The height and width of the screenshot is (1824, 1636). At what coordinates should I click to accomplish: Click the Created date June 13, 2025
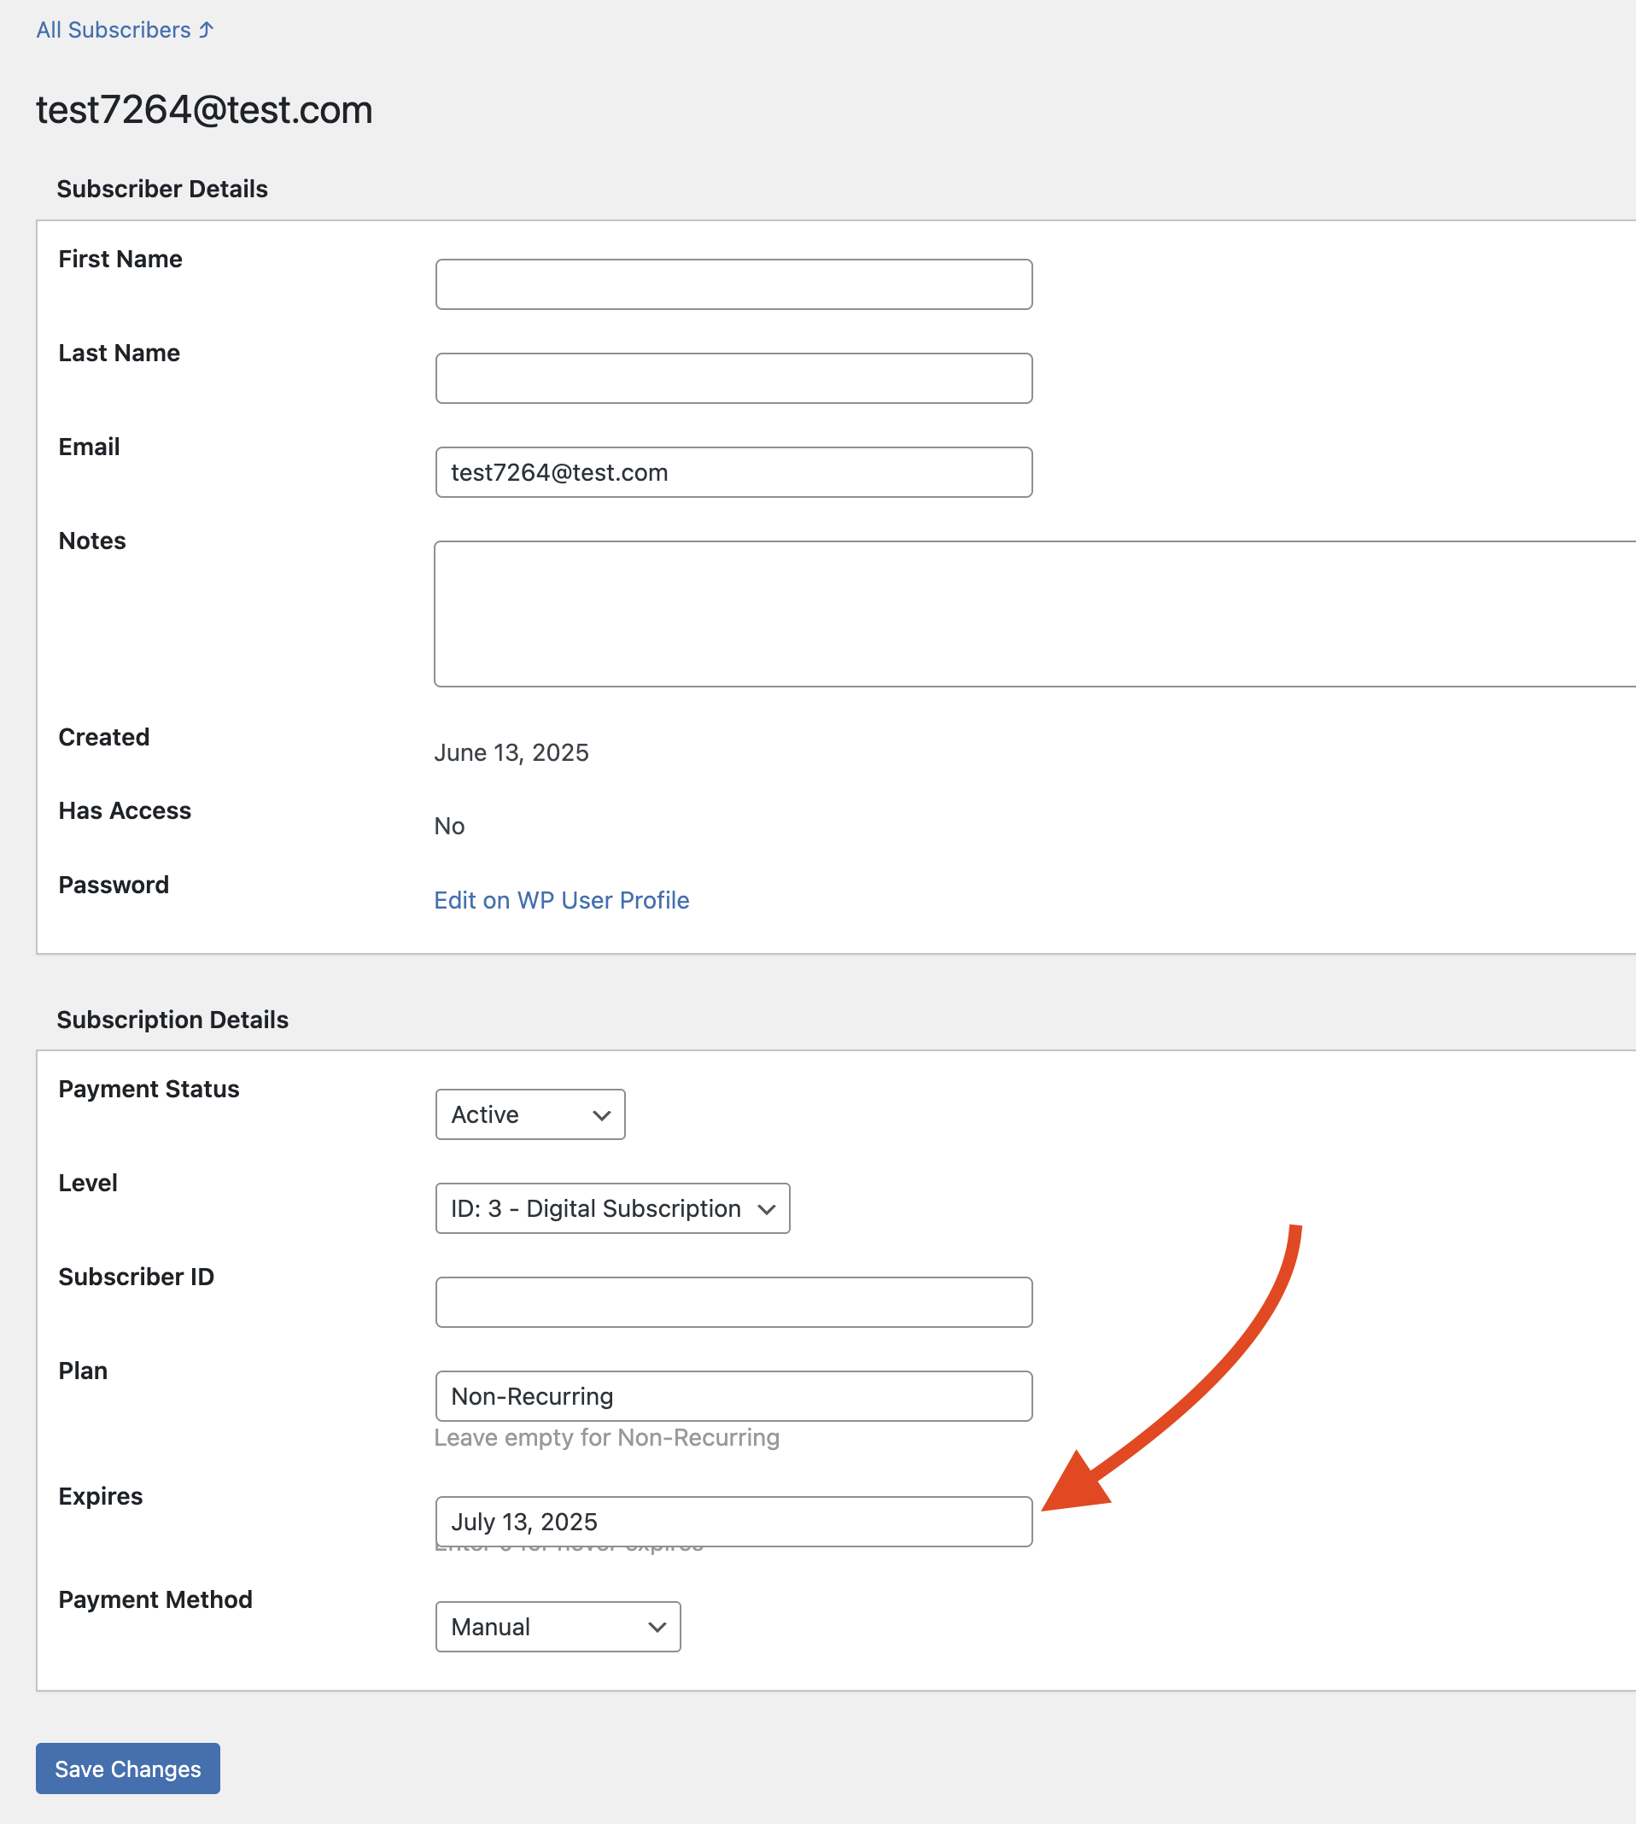coord(511,752)
